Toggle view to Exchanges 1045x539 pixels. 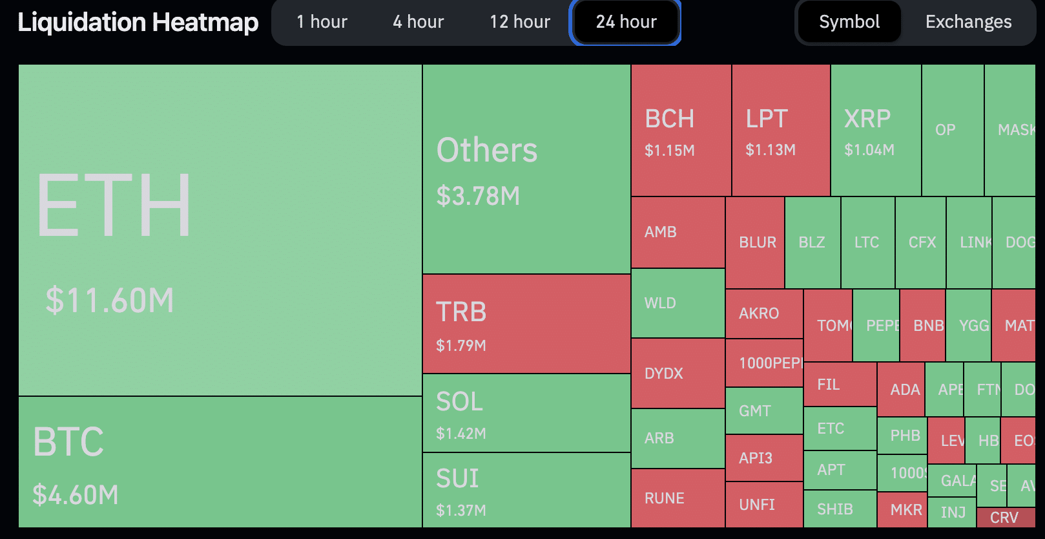(x=968, y=22)
